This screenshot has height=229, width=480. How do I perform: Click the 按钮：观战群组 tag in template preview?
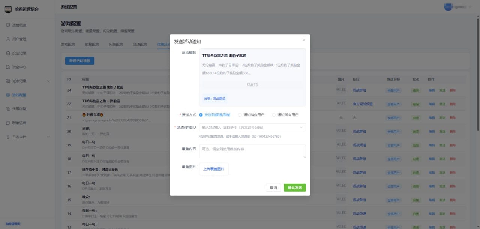point(215,98)
